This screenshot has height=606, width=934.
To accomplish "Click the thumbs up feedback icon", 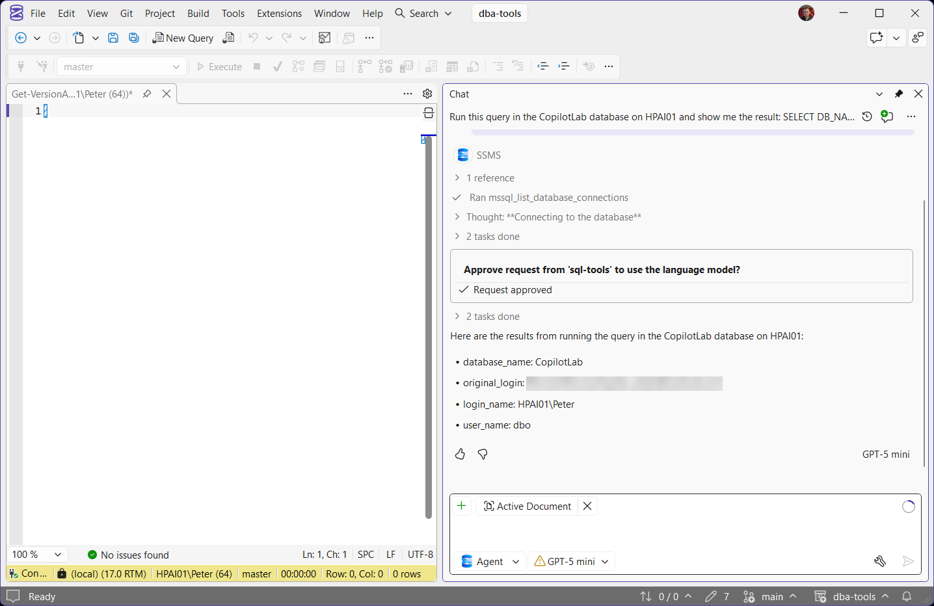I will coord(460,454).
